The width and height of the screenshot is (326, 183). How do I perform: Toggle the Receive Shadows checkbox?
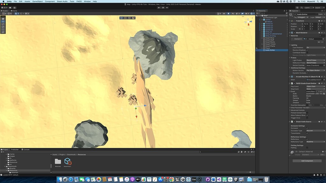[307, 50]
